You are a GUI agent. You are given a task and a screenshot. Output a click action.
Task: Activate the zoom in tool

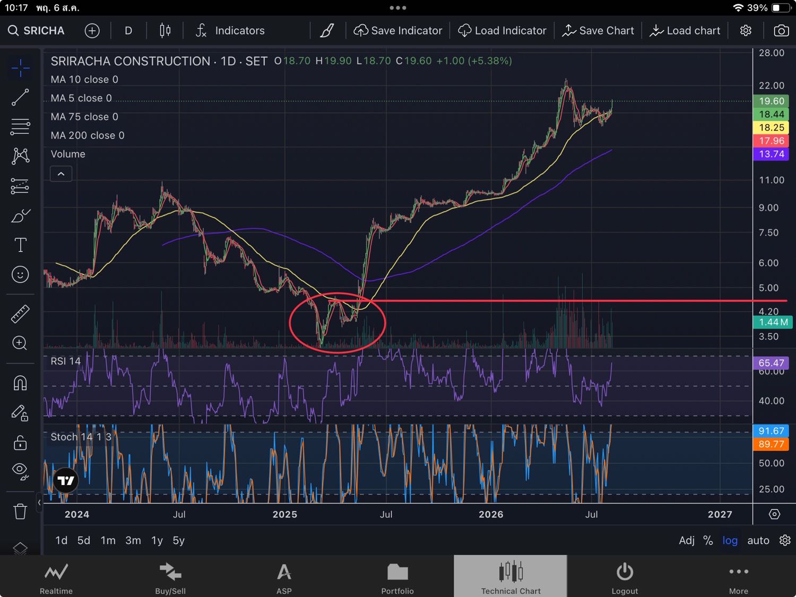pos(20,343)
